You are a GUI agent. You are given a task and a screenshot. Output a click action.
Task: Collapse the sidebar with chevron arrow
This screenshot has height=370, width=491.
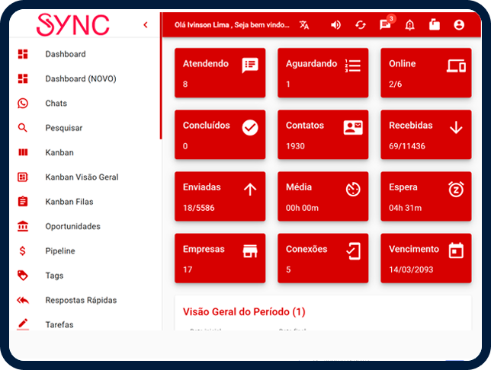(x=146, y=25)
